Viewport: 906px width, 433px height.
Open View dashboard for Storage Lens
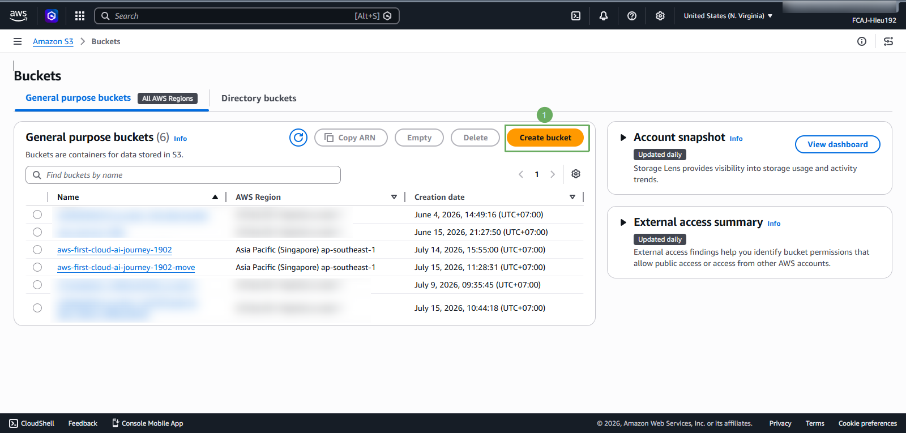tap(837, 144)
